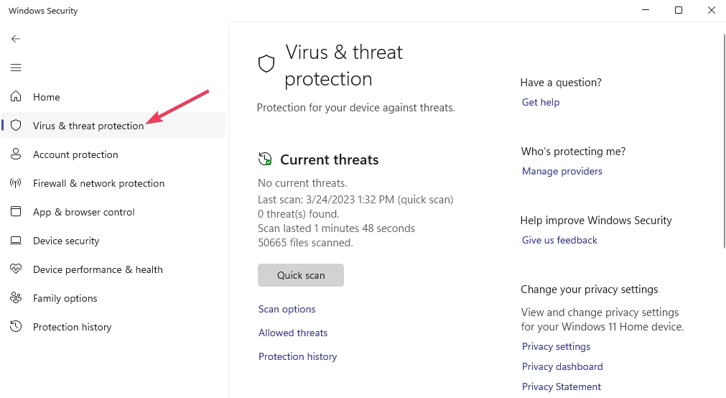
Task: Open the Manage providers link
Action: point(562,171)
